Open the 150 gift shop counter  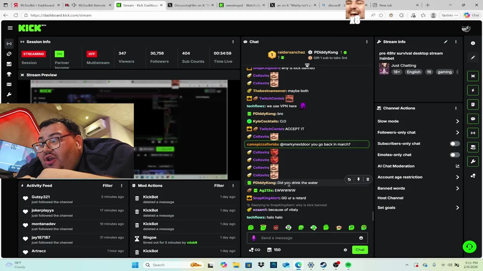coord(274,250)
